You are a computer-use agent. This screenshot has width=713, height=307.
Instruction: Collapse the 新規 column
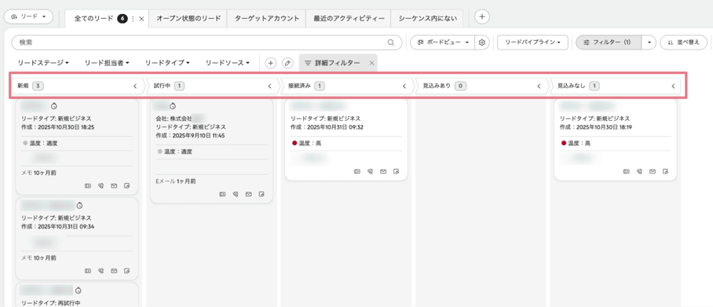135,86
